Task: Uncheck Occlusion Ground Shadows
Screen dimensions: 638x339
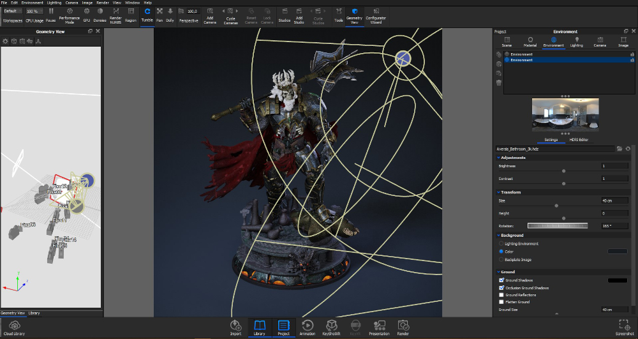Action: tap(501, 288)
